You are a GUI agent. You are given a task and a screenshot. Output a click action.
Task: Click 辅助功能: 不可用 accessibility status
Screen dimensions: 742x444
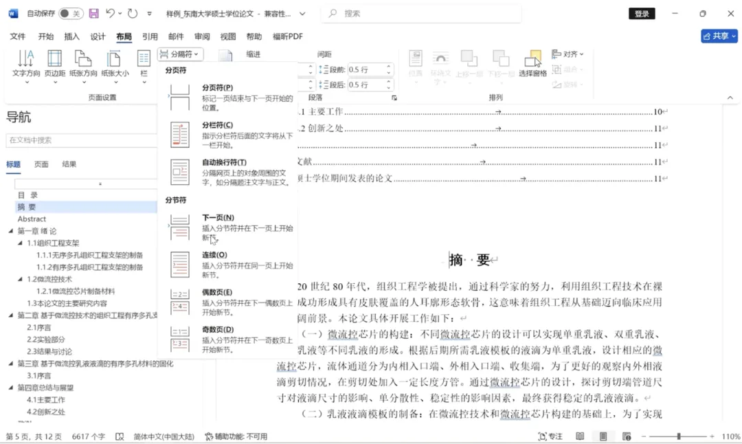coord(236,436)
